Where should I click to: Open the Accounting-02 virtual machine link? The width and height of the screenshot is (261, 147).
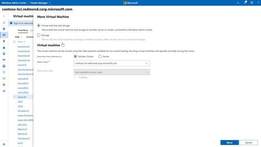24,51
